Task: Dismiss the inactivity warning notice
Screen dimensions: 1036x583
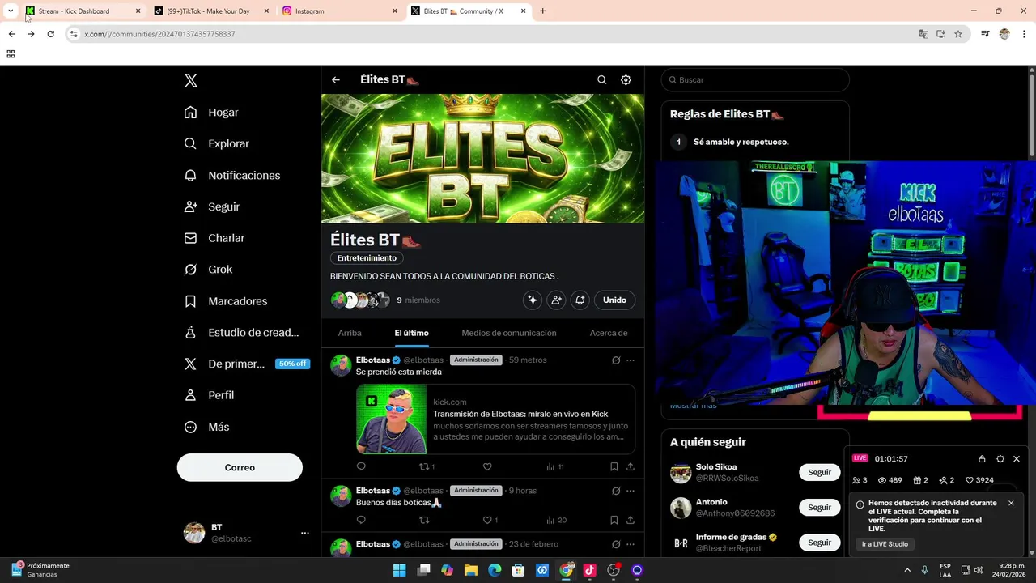Action: click(1011, 503)
